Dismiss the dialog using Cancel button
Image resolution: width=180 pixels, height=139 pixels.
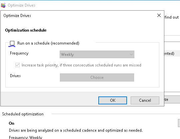145,100
